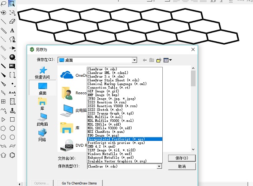The image size is (253, 186).
Task: Click the up one level folder icon
Action: pos(151,60)
